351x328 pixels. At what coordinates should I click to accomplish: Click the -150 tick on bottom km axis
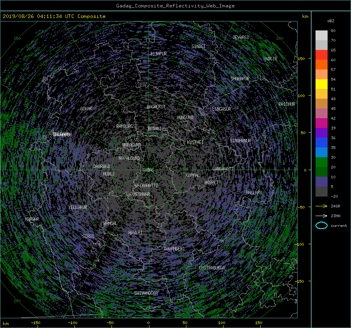35,323
